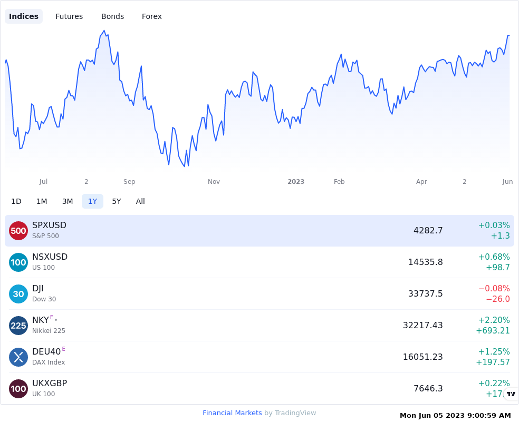Click the Nikkei 225 description text

[x=49, y=330]
